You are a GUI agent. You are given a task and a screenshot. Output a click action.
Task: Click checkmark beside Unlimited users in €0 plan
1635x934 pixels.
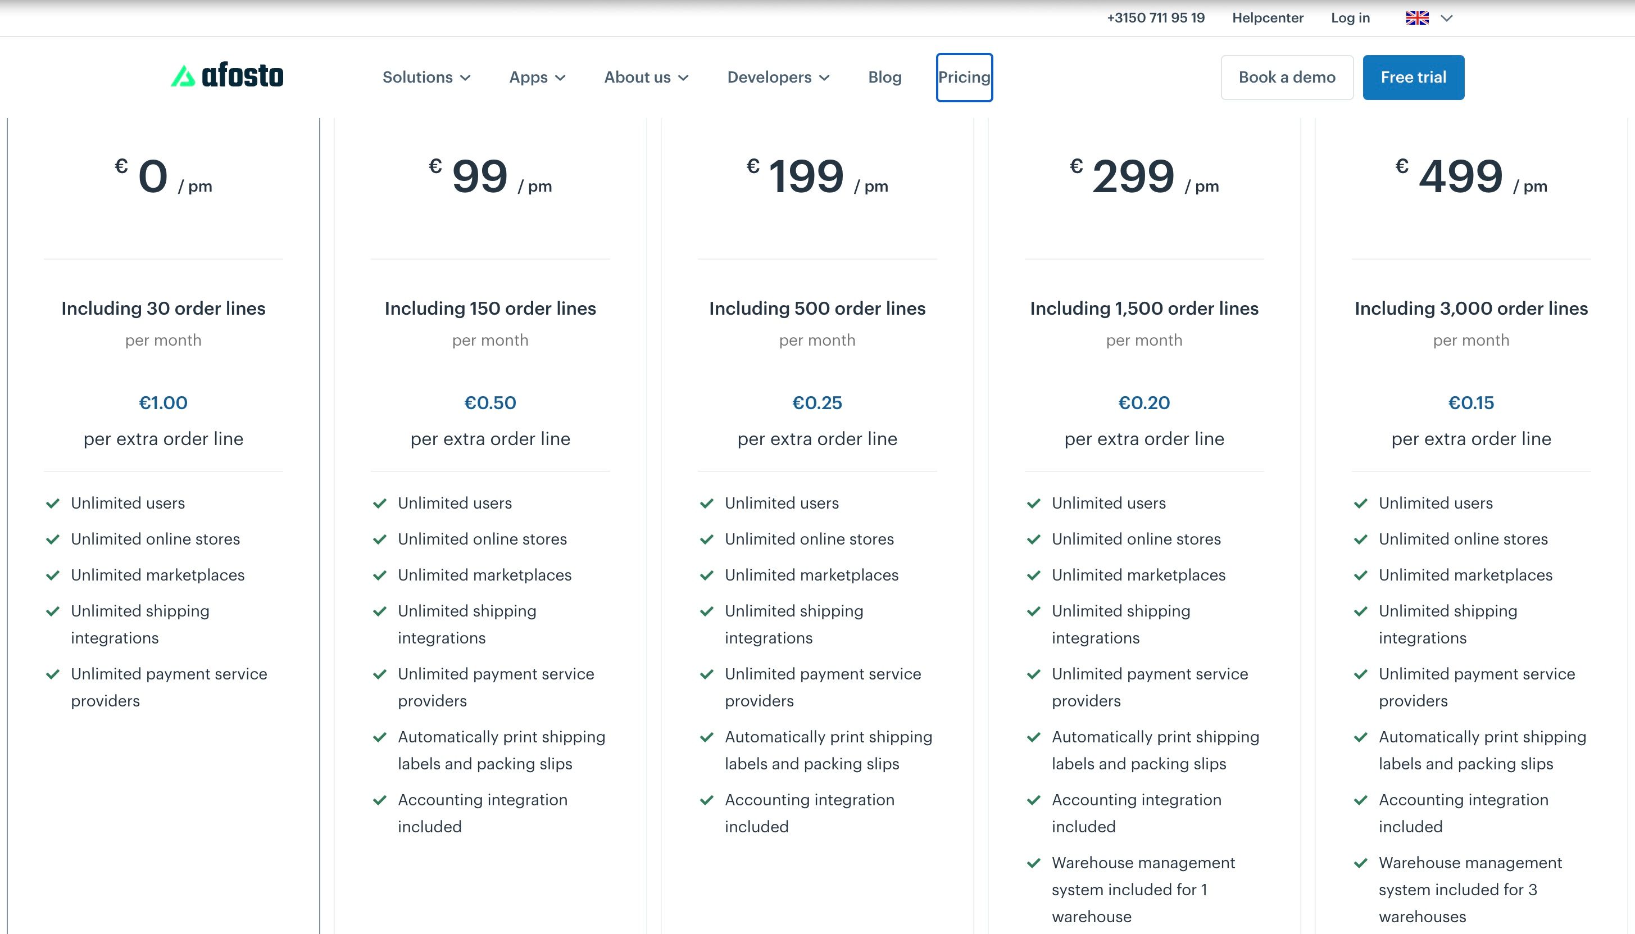pyautogui.click(x=53, y=504)
